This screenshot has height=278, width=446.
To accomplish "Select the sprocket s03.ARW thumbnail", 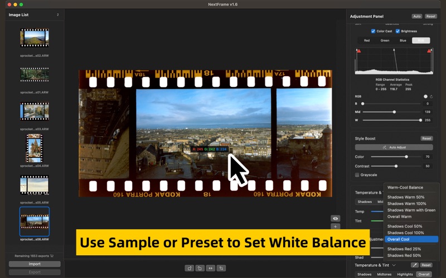I will [35, 111].
